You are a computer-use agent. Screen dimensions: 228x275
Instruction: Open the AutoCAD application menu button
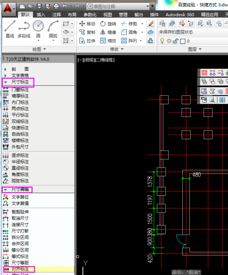click(x=9, y=9)
